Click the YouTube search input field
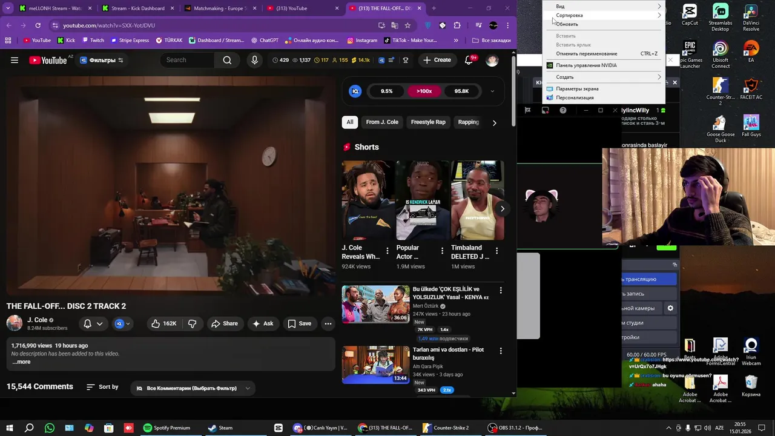The image size is (775, 436). coord(188,60)
